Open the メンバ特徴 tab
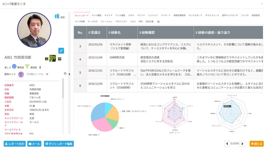This screenshot has height=149, width=265. (x=80, y=22)
